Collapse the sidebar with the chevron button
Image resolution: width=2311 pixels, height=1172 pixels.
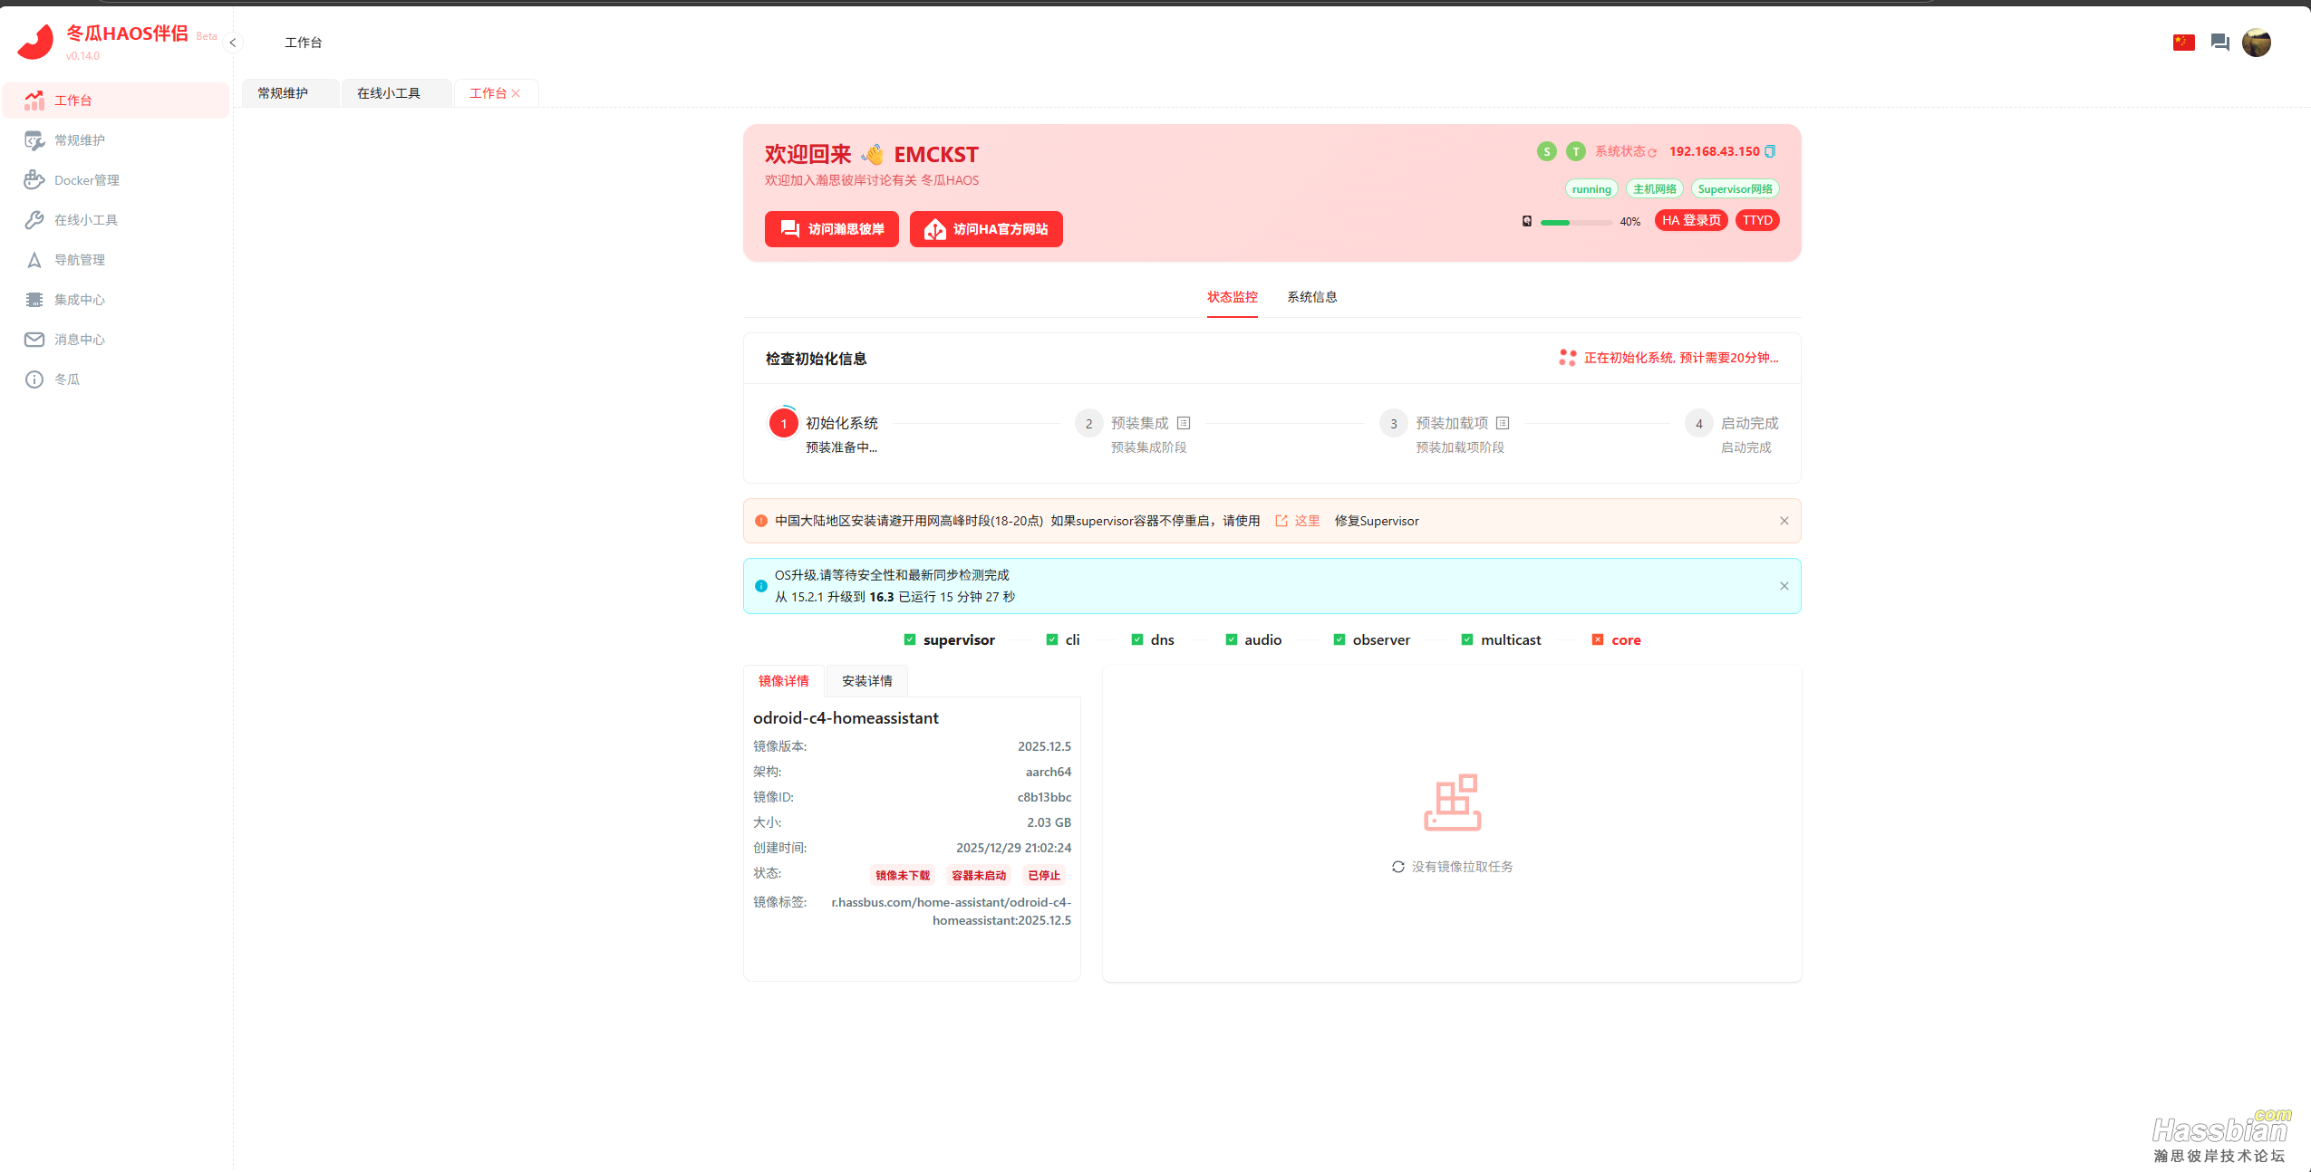[233, 43]
